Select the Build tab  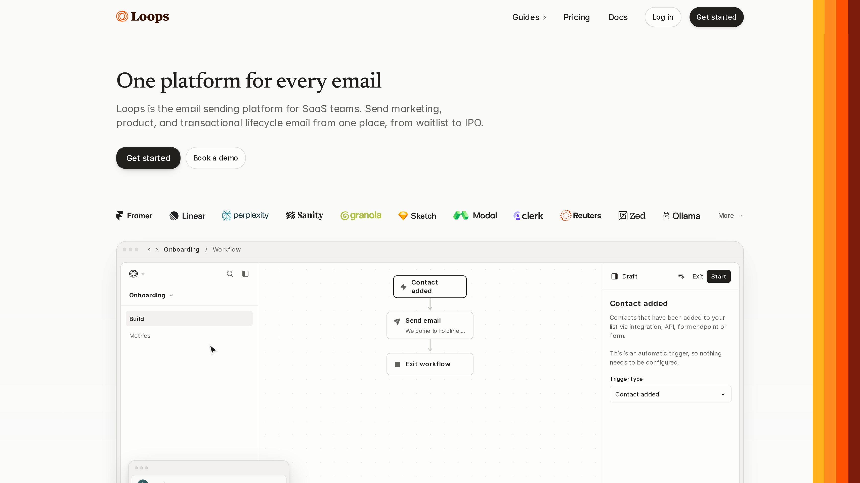(x=189, y=319)
